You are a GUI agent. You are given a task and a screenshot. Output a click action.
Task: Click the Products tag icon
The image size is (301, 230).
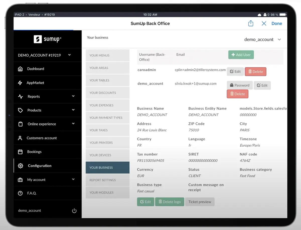(x=20, y=110)
